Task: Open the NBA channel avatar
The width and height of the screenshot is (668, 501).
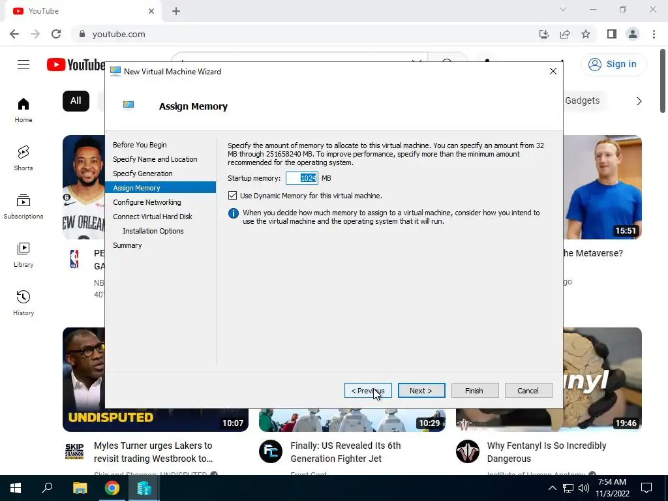Action: pos(74,259)
